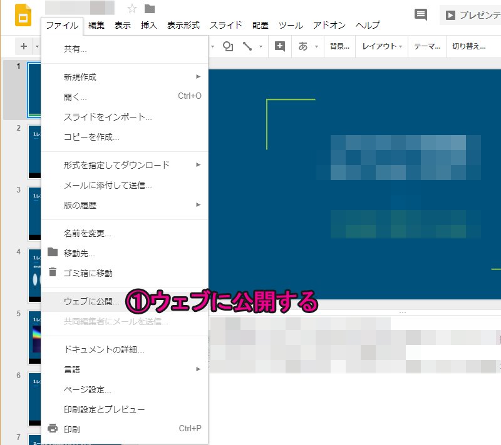Open the ヘルプ menu

368,25
